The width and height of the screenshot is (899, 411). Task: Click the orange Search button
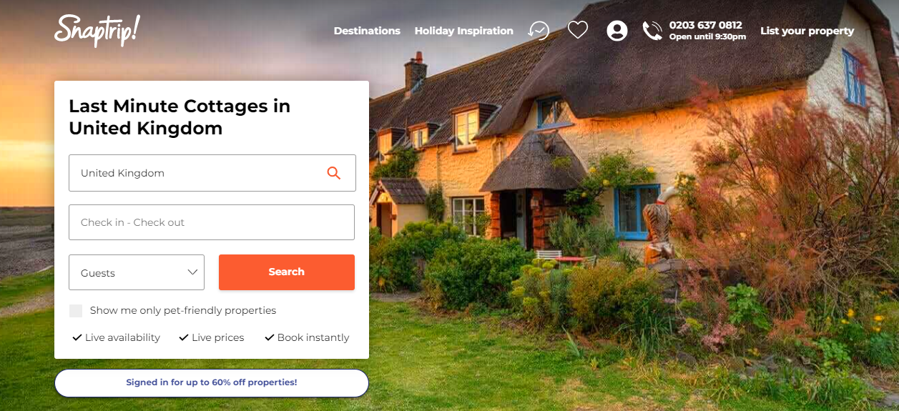287,272
